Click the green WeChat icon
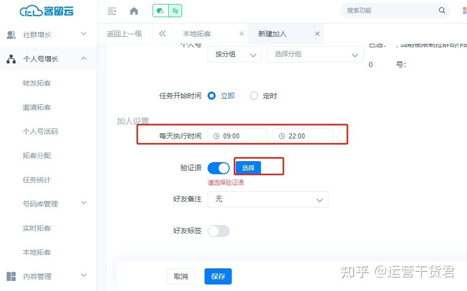This screenshot has width=467, height=291. coord(161,11)
